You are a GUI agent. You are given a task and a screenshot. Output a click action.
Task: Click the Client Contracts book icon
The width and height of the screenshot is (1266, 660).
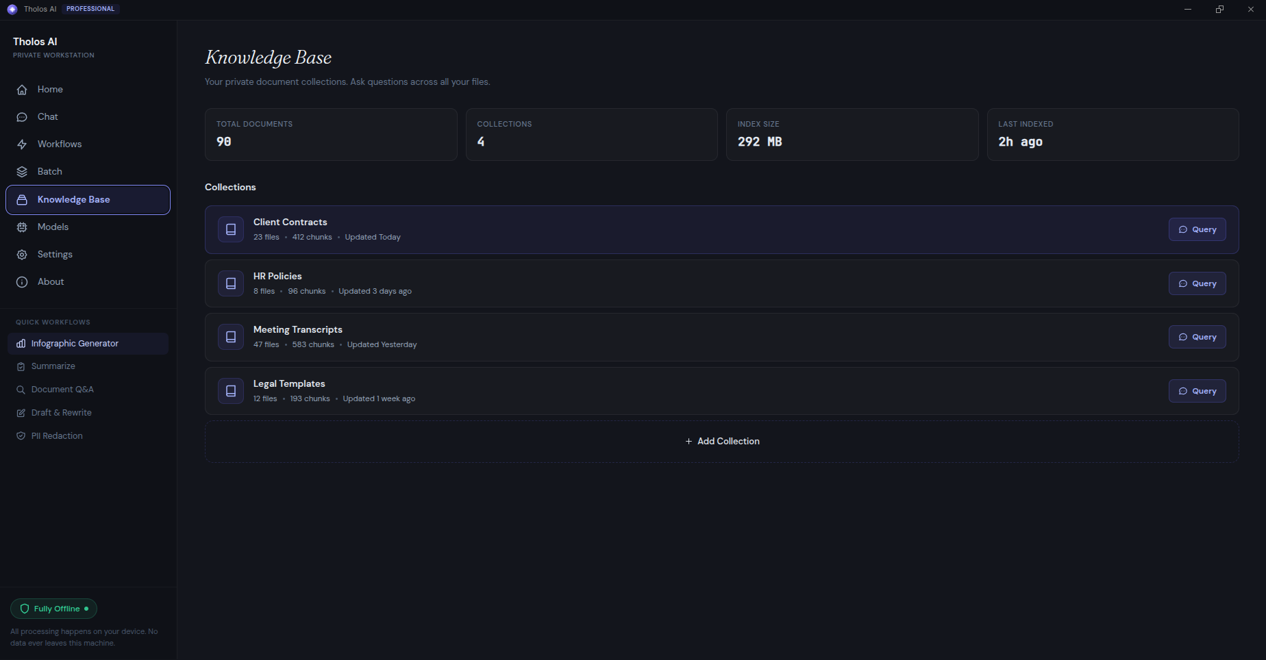click(231, 229)
